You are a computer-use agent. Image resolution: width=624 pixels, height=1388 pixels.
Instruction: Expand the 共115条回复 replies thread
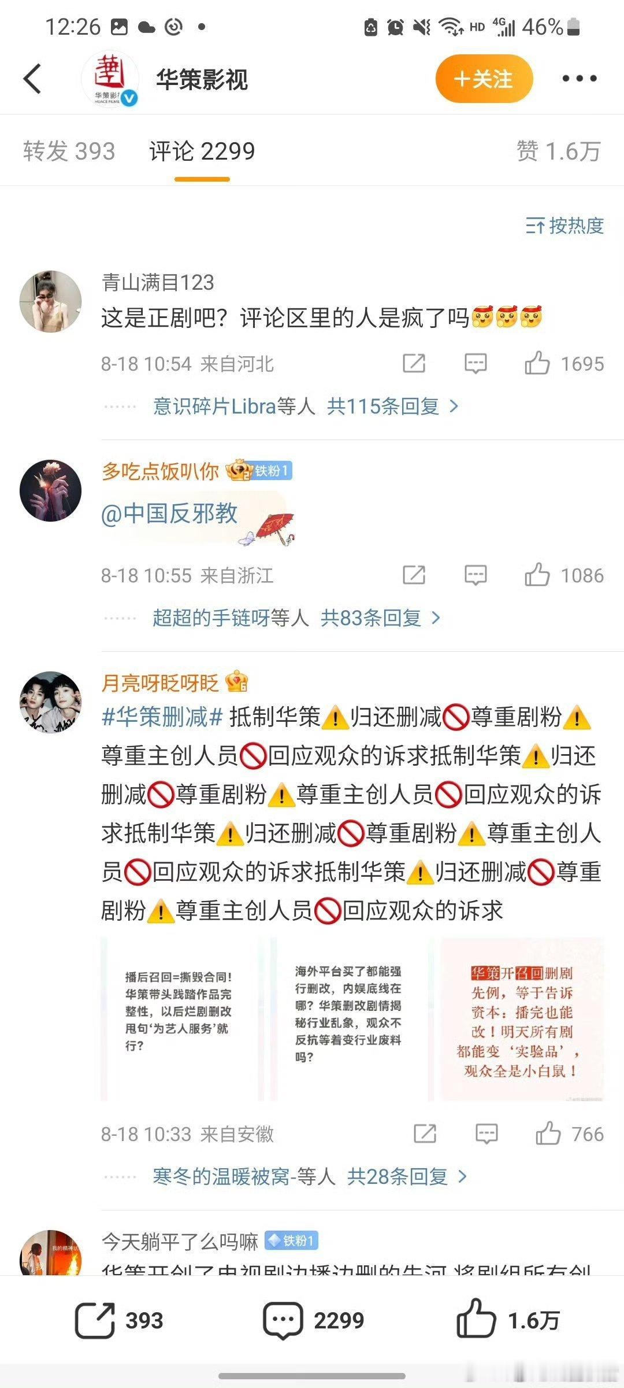[393, 406]
